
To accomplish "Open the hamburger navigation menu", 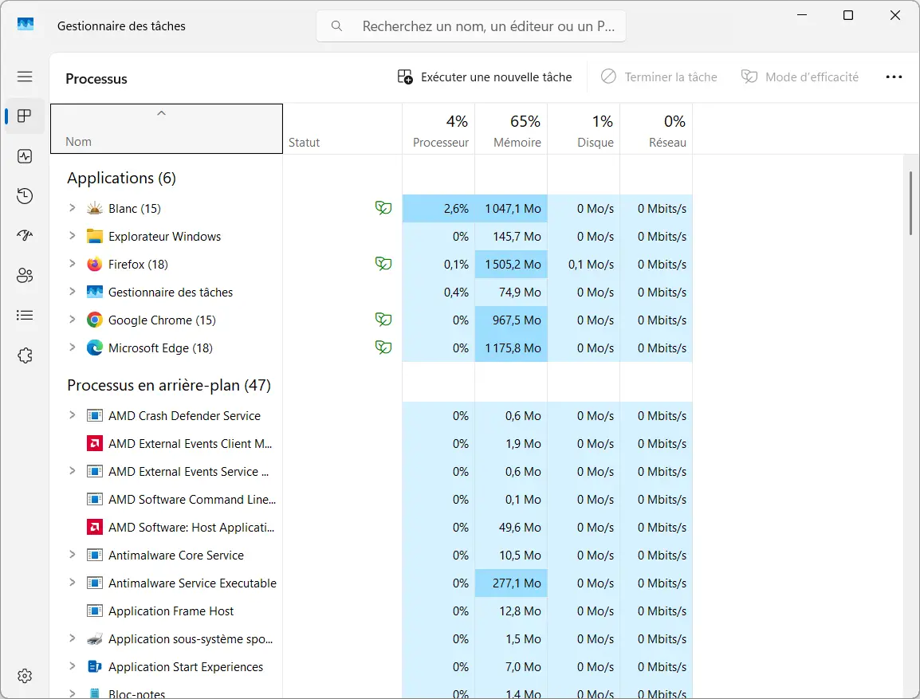I will (25, 77).
